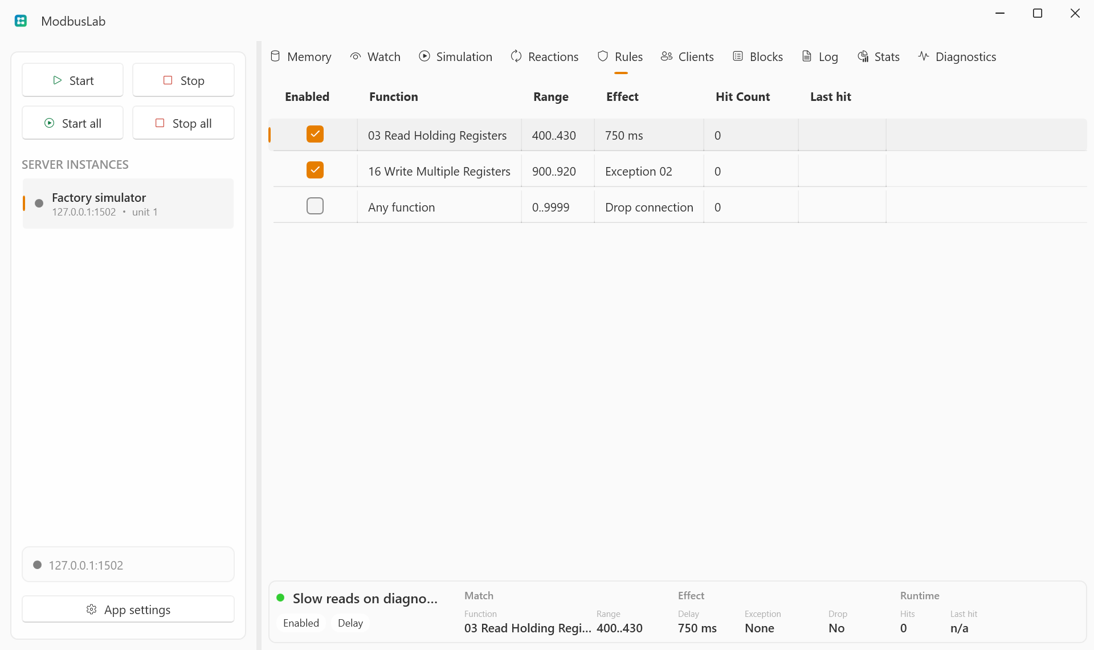
Task: Click the gear icon in App settings
Action: coord(91,610)
